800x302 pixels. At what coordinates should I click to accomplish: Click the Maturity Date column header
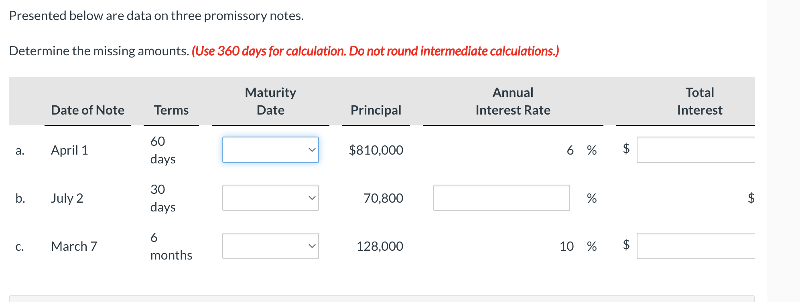(x=270, y=101)
